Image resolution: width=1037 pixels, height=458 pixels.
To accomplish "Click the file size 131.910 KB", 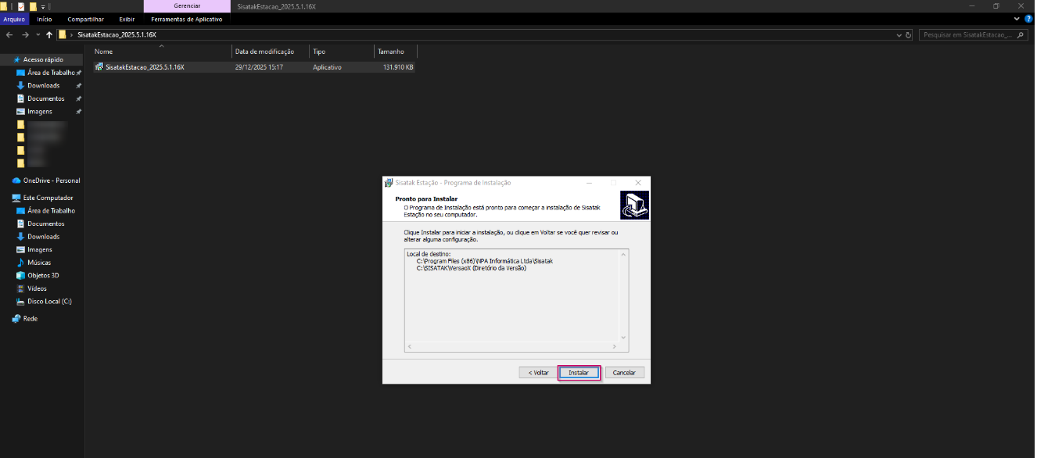I will [x=398, y=67].
